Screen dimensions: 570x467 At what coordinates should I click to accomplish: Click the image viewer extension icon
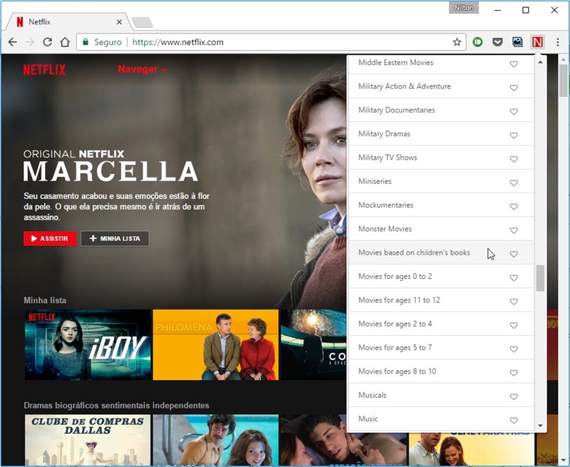coord(517,42)
